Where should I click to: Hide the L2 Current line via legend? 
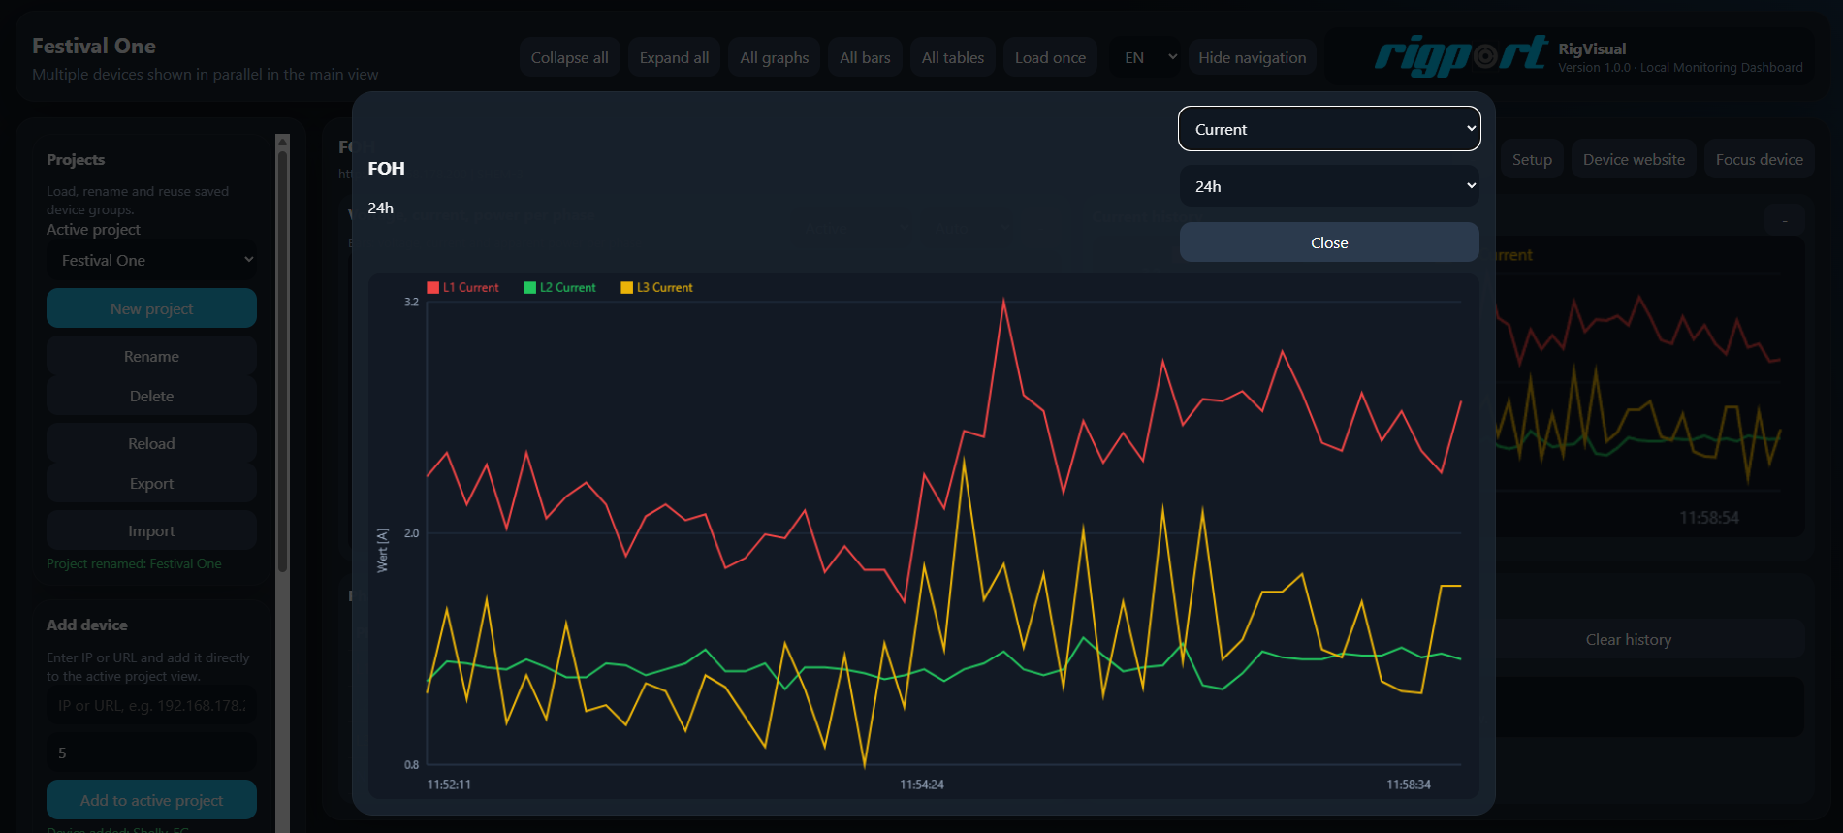pos(560,288)
